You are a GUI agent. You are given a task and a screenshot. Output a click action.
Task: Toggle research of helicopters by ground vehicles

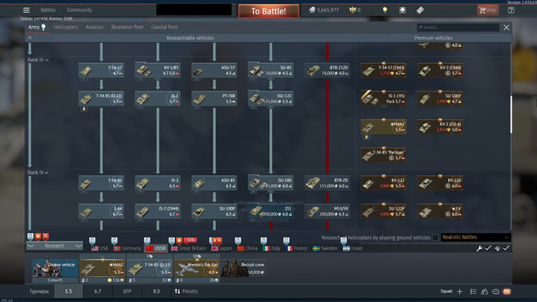(435, 237)
